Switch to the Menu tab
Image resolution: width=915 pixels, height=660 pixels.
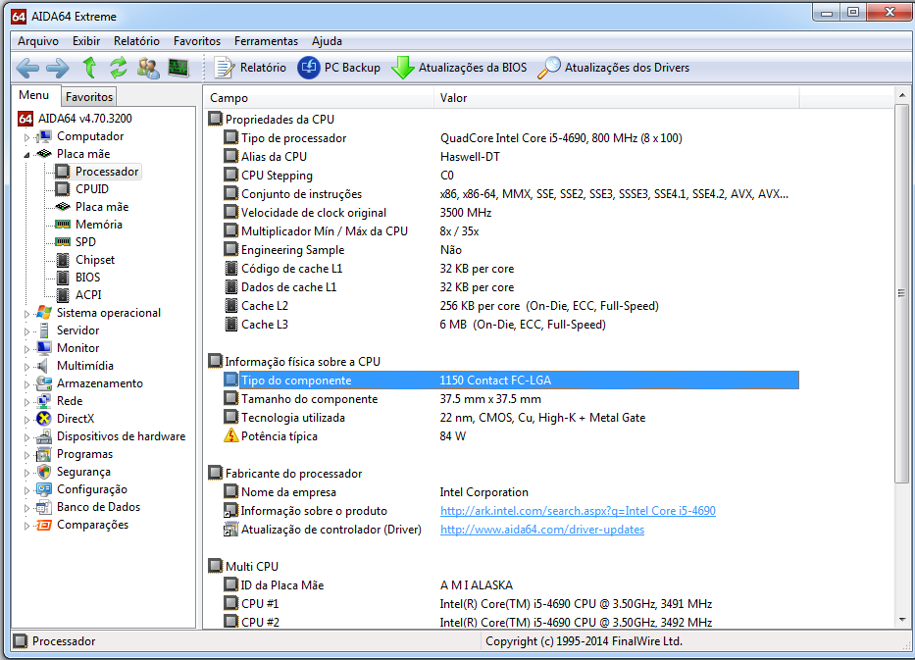[x=34, y=95]
